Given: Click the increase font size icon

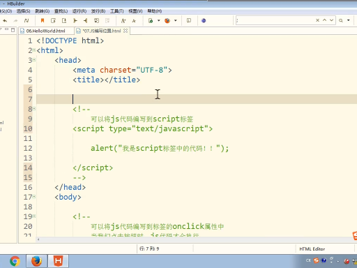Looking at the screenshot, I should click(x=123, y=21).
